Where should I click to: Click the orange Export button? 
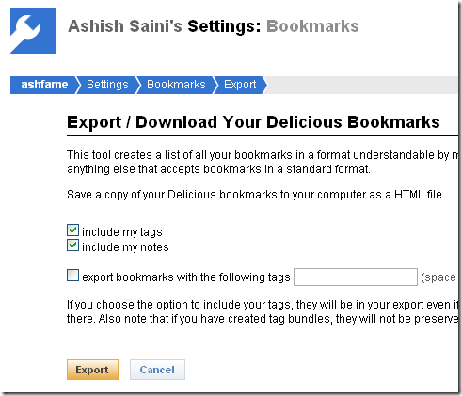[92, 370]
